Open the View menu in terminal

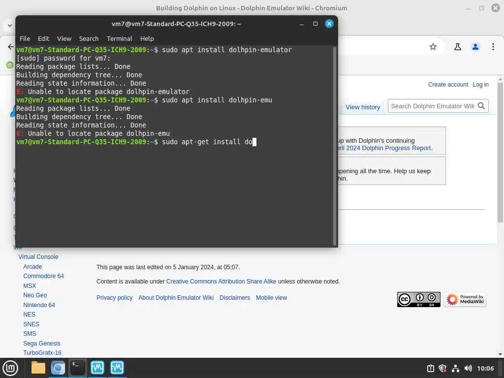64,38
